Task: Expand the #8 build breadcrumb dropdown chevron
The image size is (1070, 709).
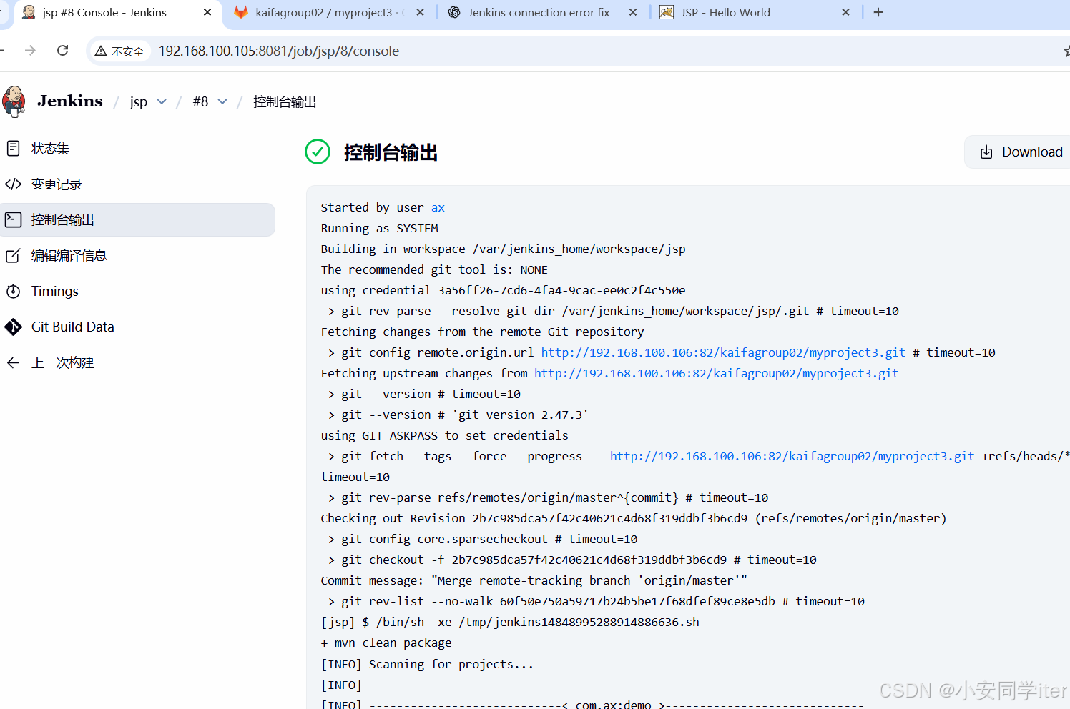Action: [222, 102]
